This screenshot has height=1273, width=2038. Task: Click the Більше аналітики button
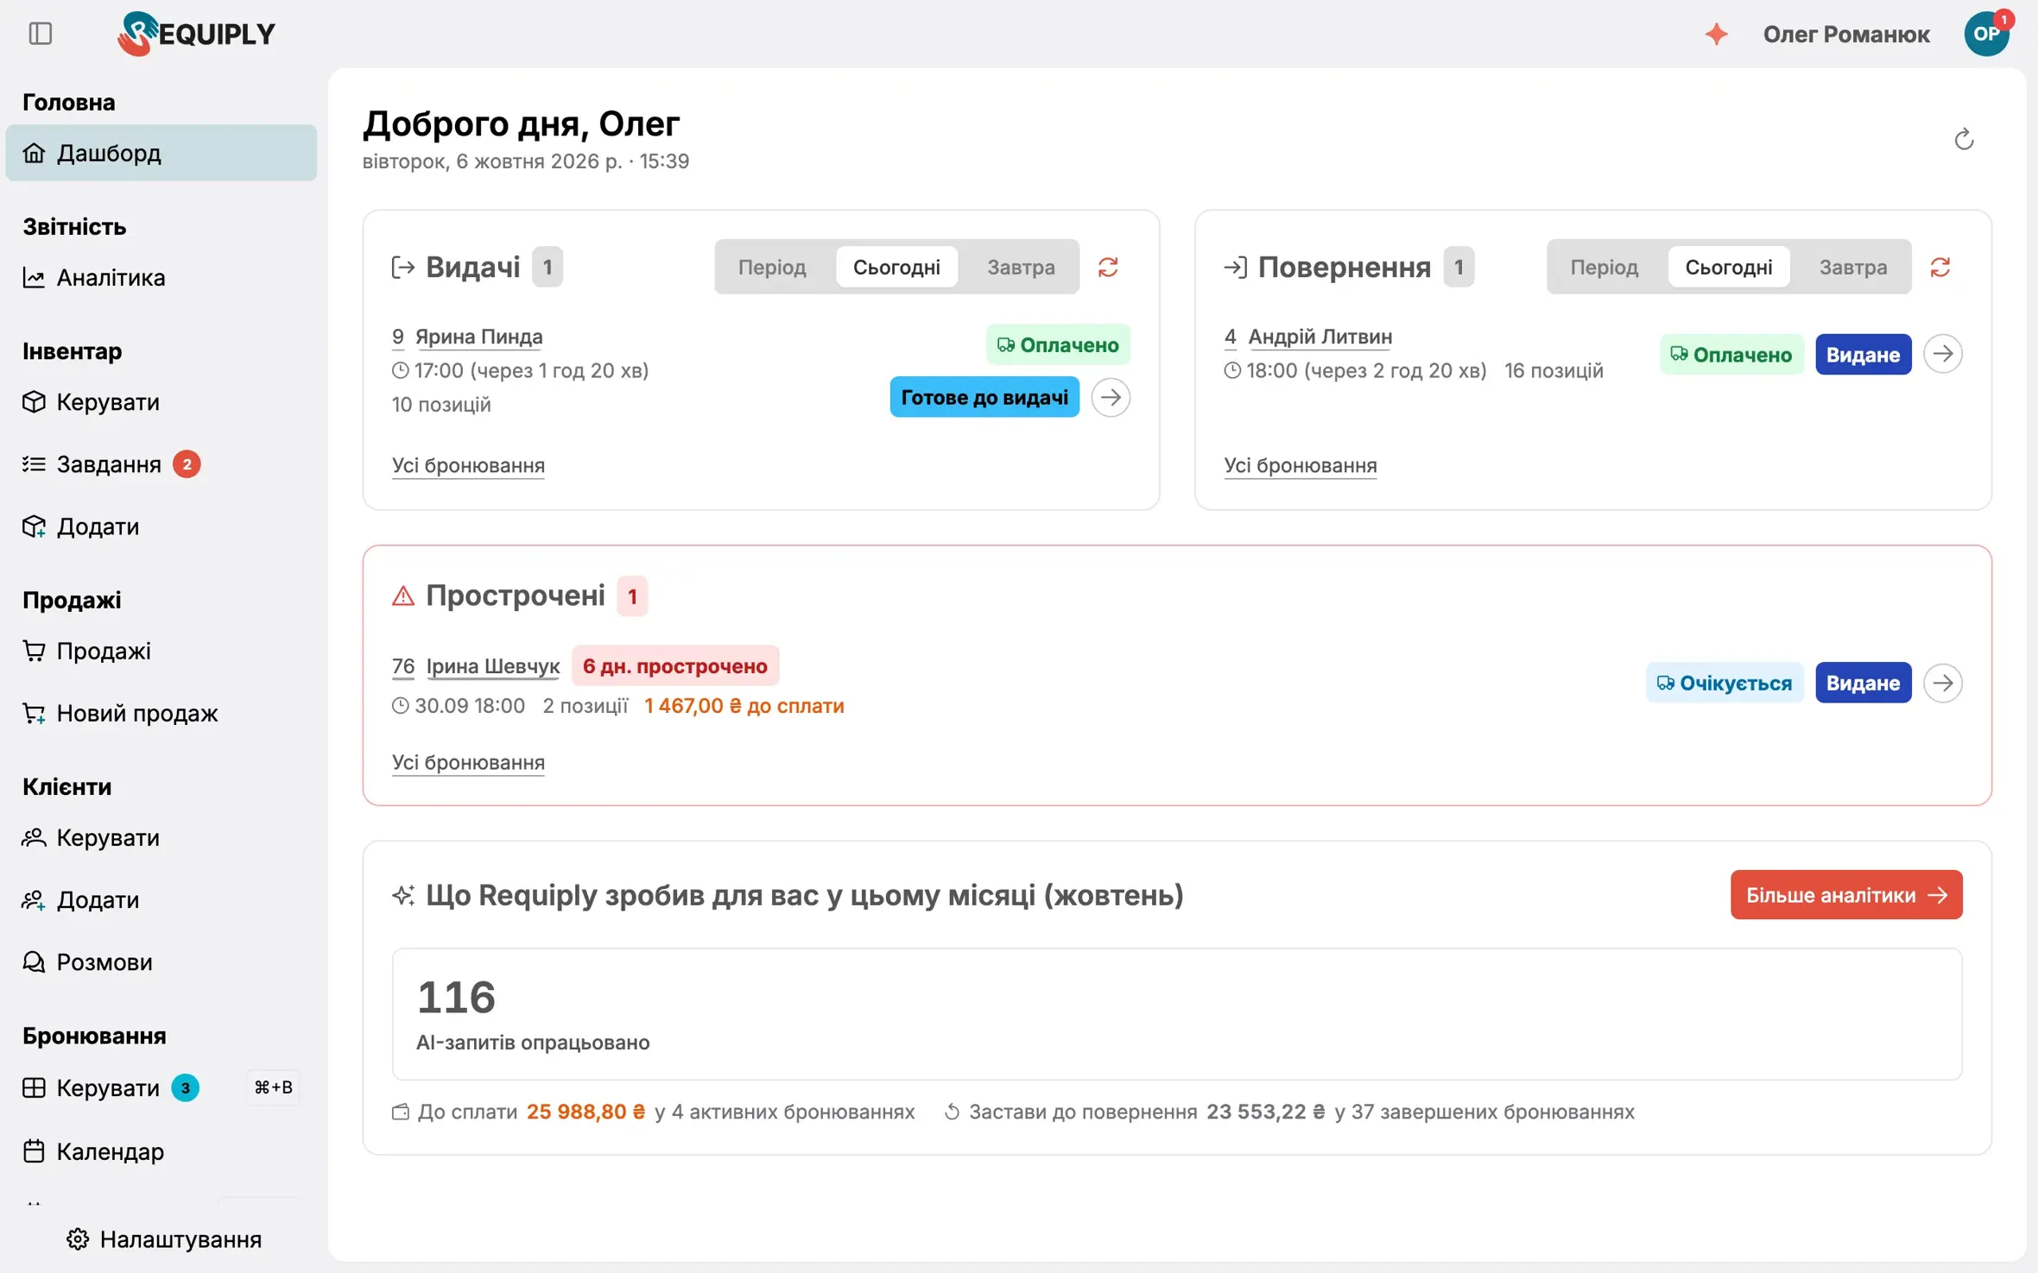[1845, 894]
